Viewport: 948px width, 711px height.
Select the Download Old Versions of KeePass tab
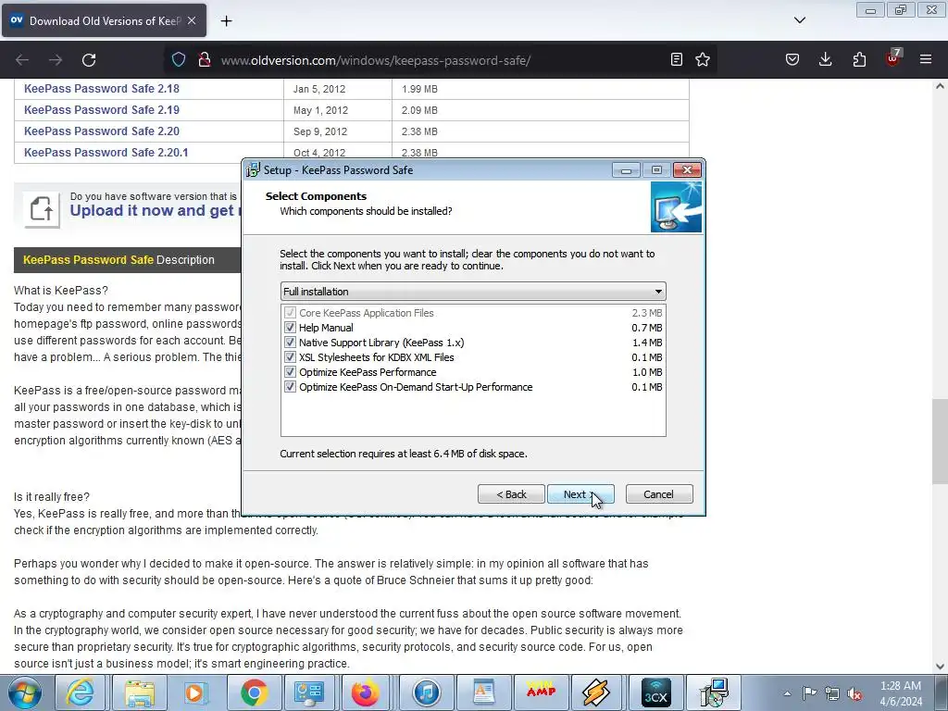tap(104, 20)
